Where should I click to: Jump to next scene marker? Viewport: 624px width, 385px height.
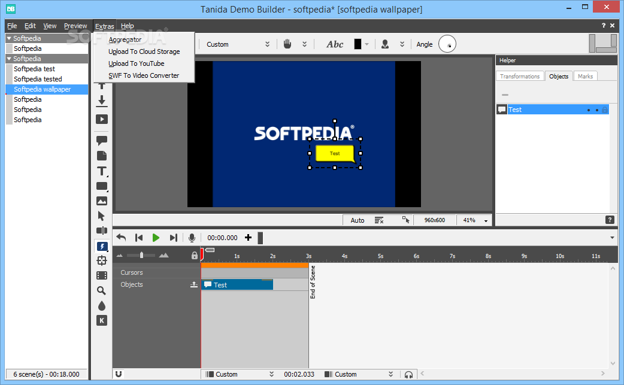174,238
